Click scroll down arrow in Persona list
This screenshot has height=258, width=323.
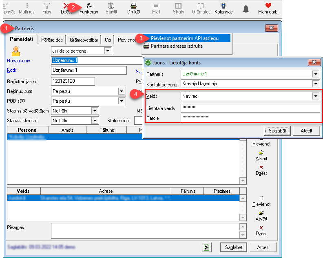point(243,181)
